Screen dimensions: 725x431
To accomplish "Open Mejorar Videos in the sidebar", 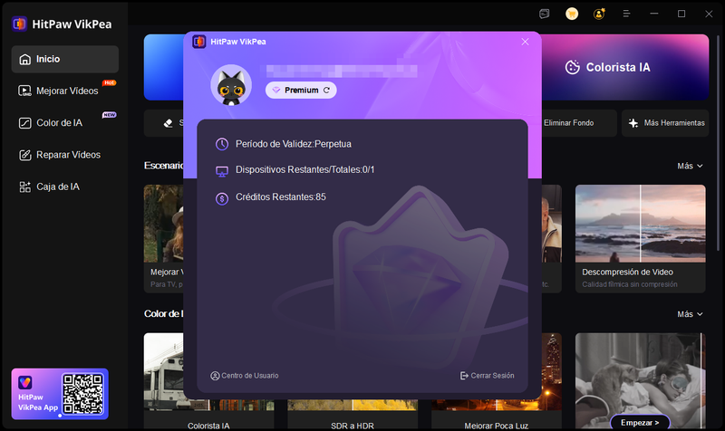I will (x=64, y=91).
